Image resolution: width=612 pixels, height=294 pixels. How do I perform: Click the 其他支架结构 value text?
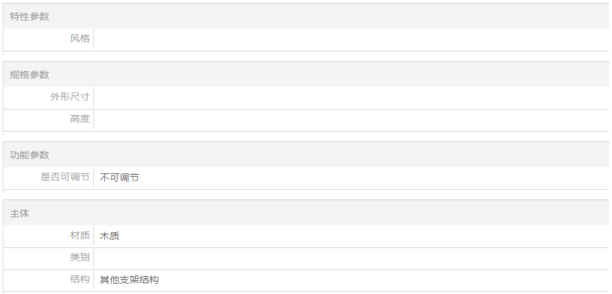(129, 280)
